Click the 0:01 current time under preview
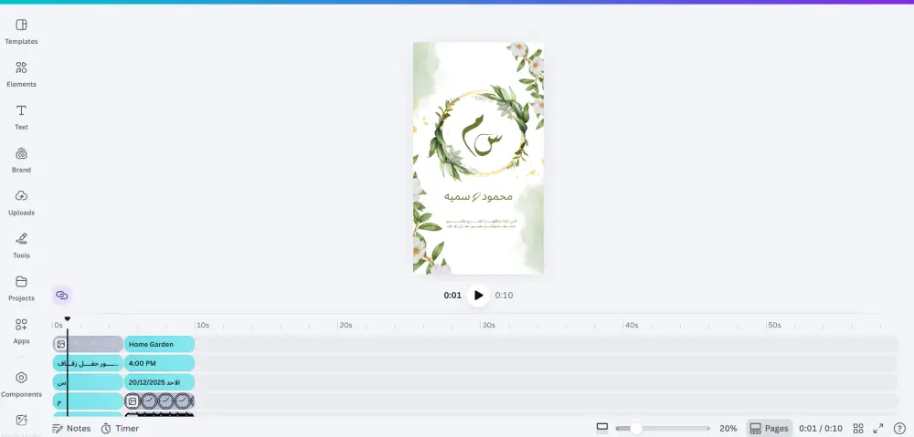 [x=452, y=295]
